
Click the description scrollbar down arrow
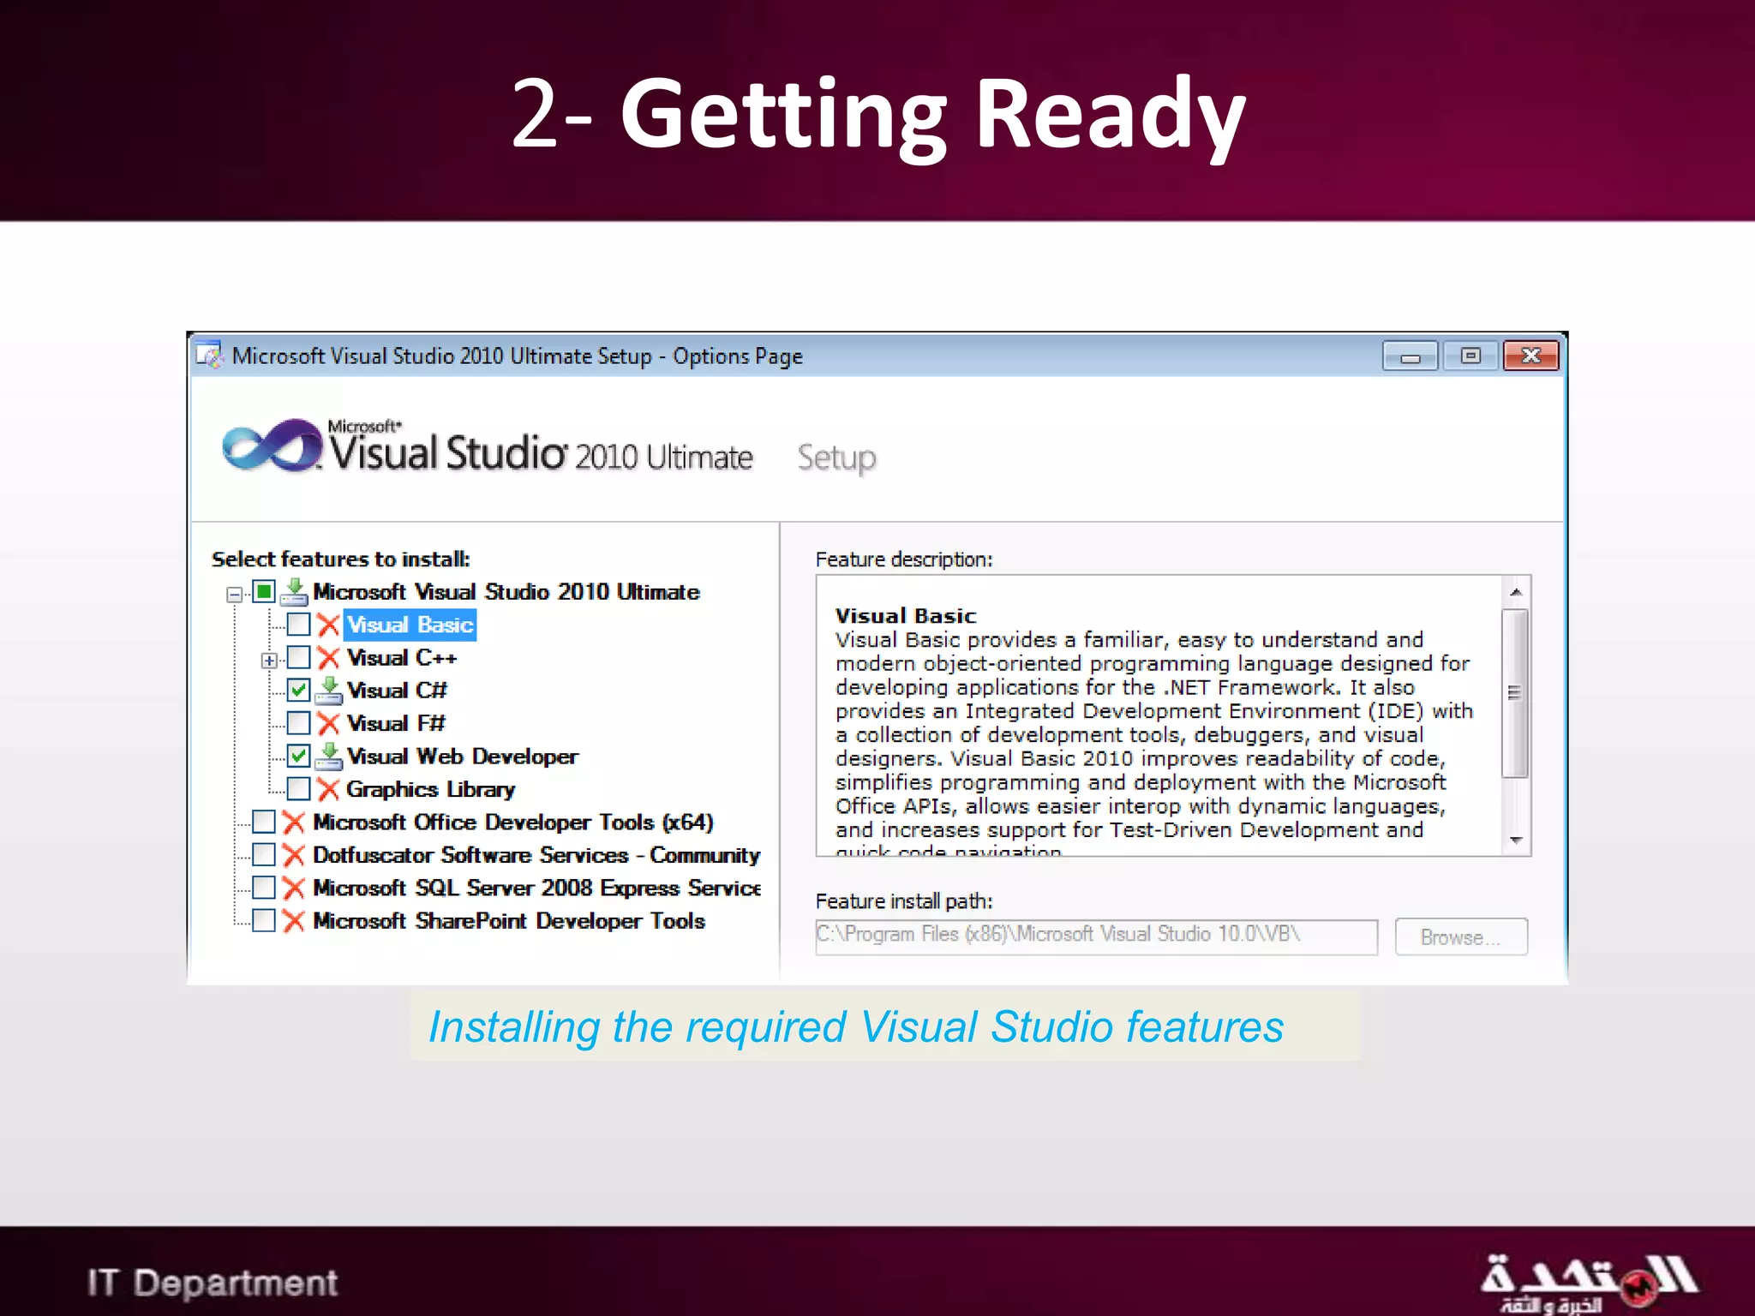[x=1516, y=840]
